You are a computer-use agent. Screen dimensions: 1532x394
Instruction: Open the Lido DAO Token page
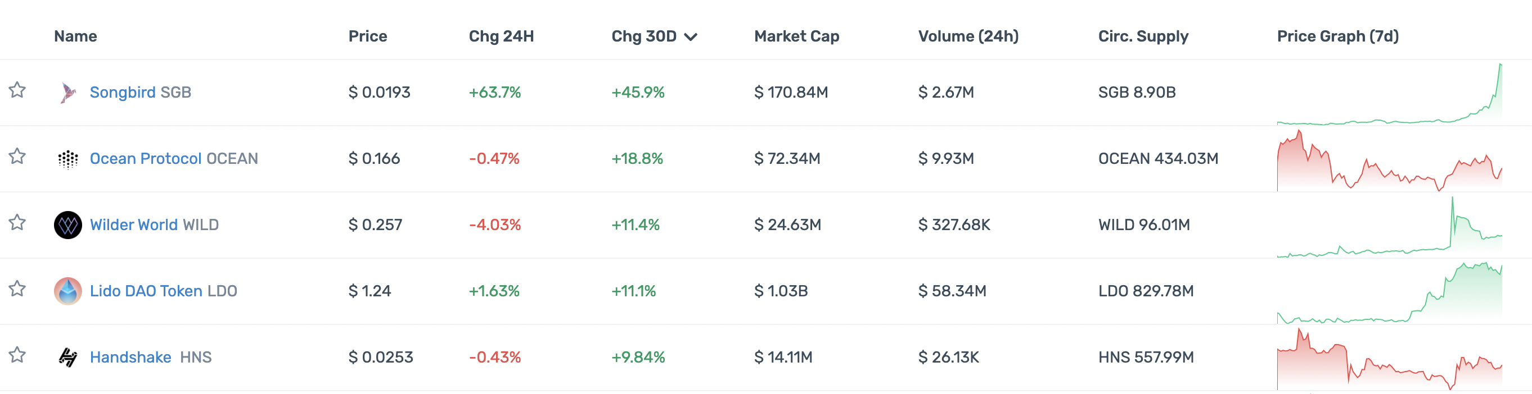click(146, 291)
